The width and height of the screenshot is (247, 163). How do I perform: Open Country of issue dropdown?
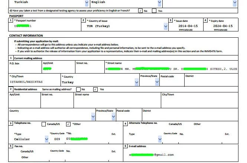(x=166, y=27)
